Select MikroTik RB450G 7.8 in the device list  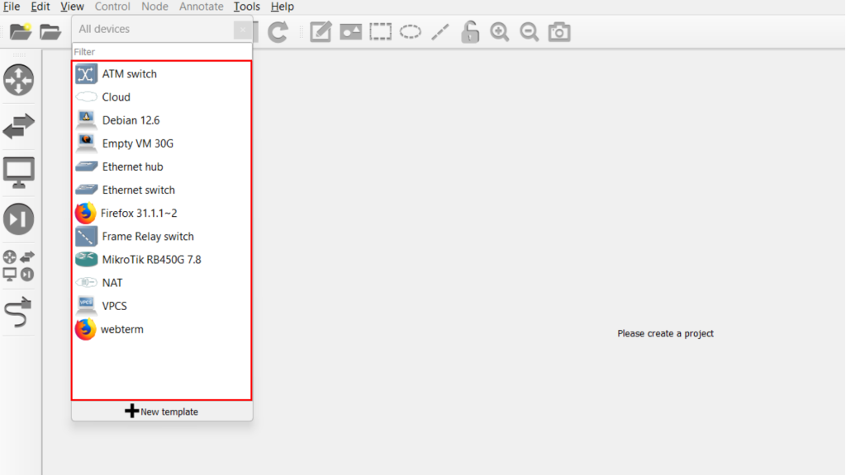tap(151, 260)
